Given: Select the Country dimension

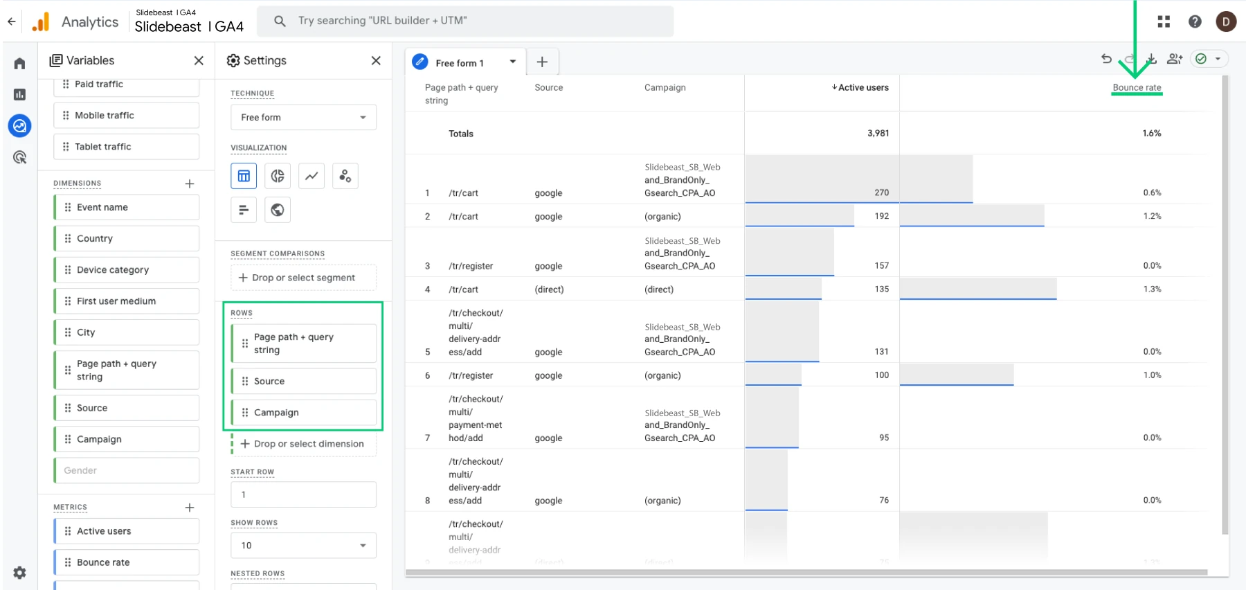Looking at the screenshot, I should click(126, 238).
